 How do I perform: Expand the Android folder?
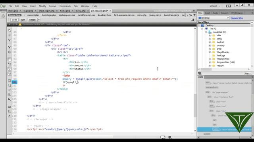point(210,42)
